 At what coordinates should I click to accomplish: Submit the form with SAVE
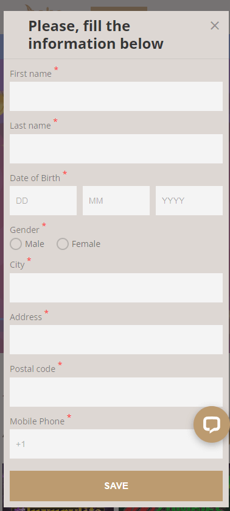116,486
